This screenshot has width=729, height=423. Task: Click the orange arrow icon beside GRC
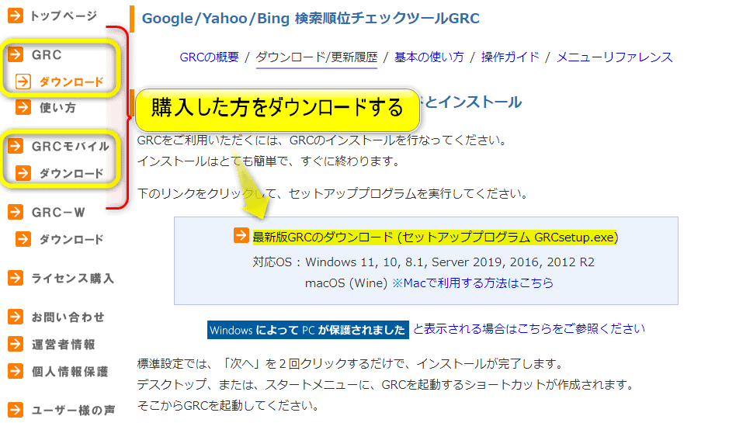coord(16,54)
